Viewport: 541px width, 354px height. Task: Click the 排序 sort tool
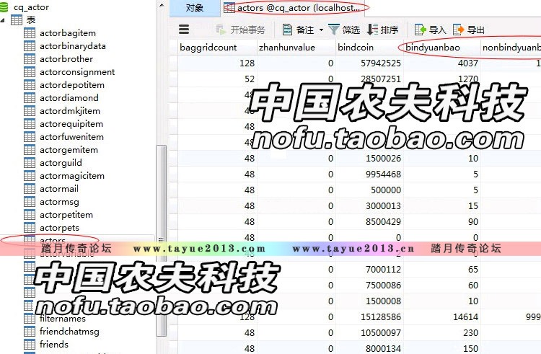tap(382, 30)
